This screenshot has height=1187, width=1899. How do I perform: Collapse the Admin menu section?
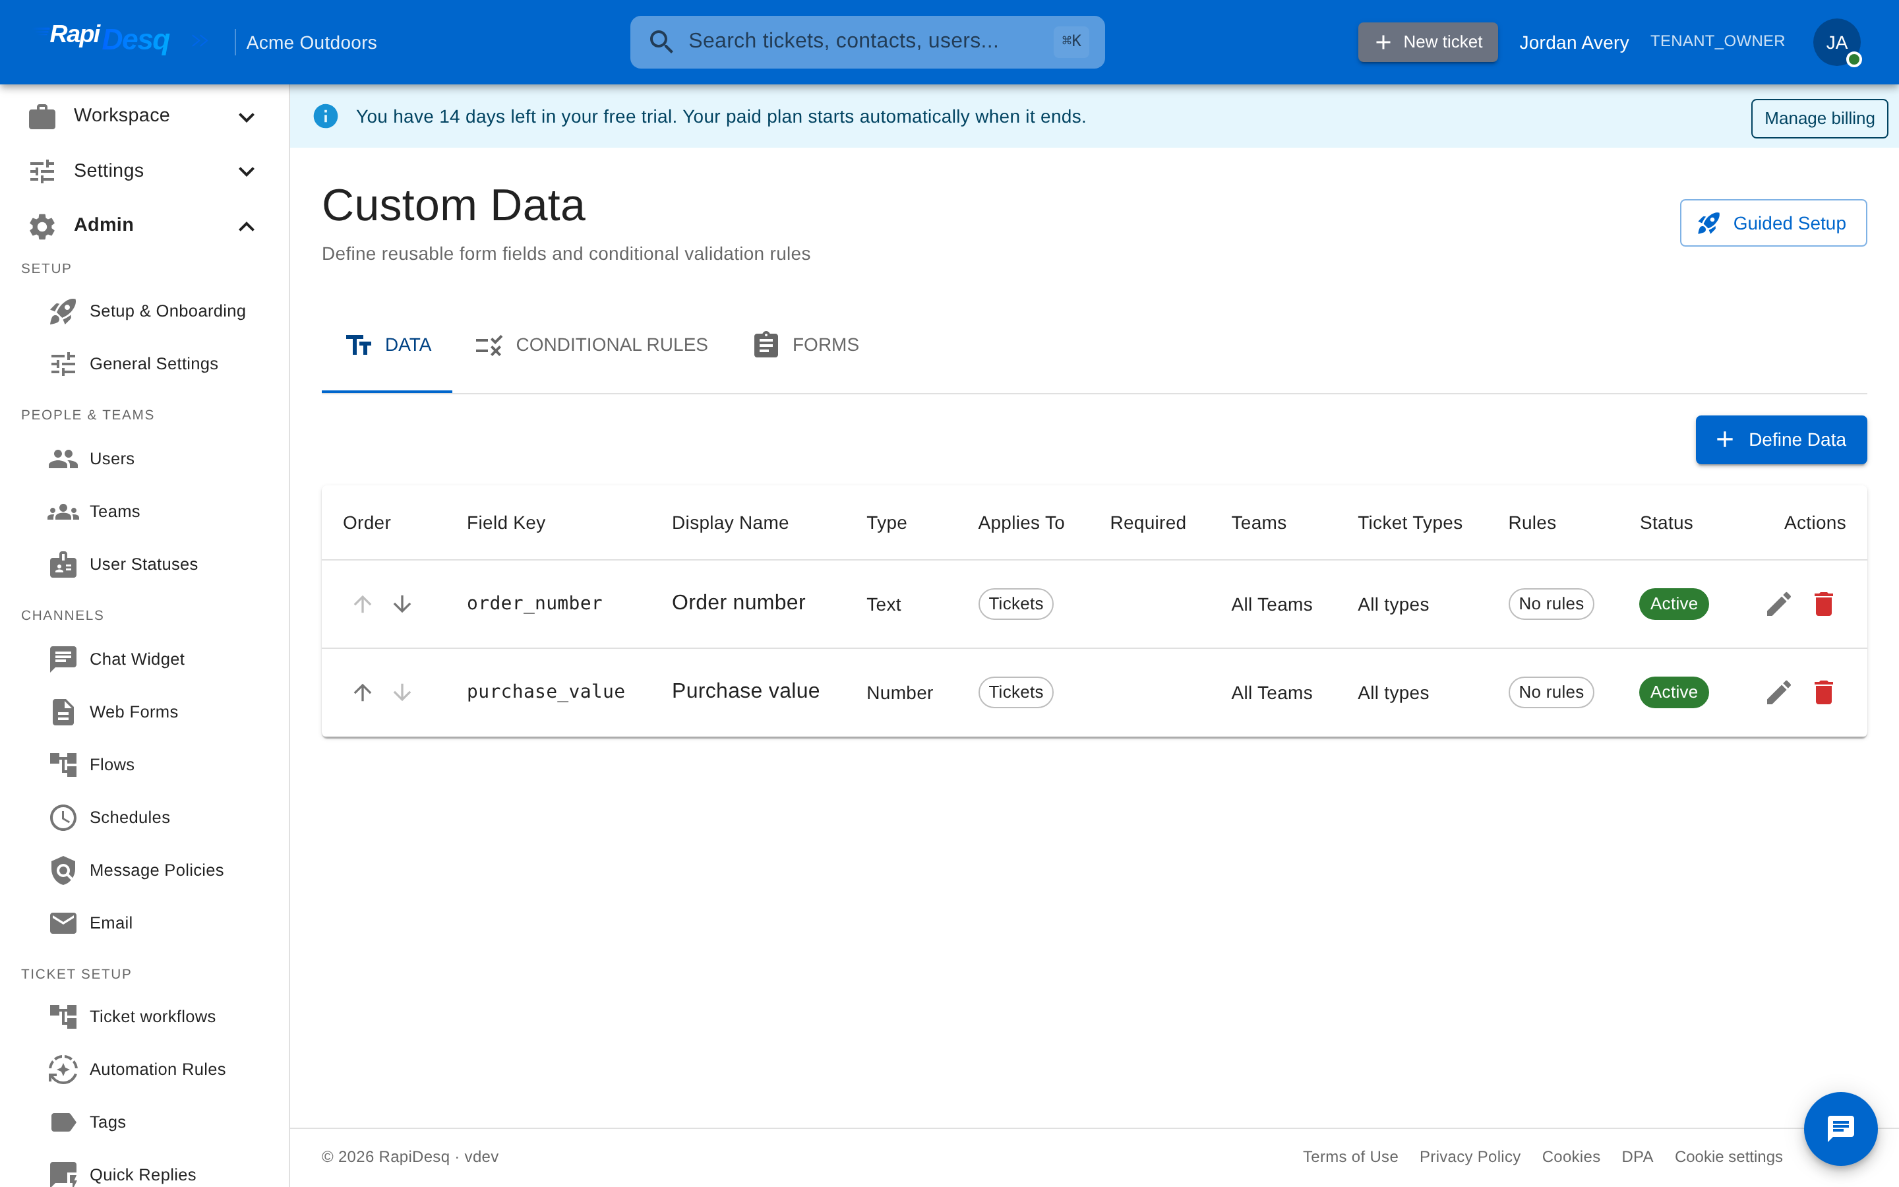coord(144,226)
